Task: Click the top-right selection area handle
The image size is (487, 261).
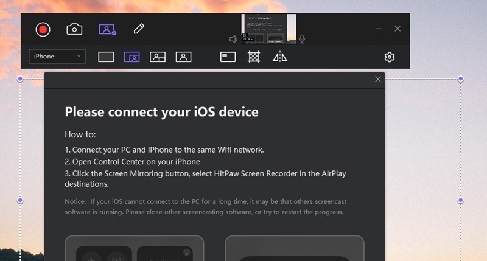Action: [461, 78]
